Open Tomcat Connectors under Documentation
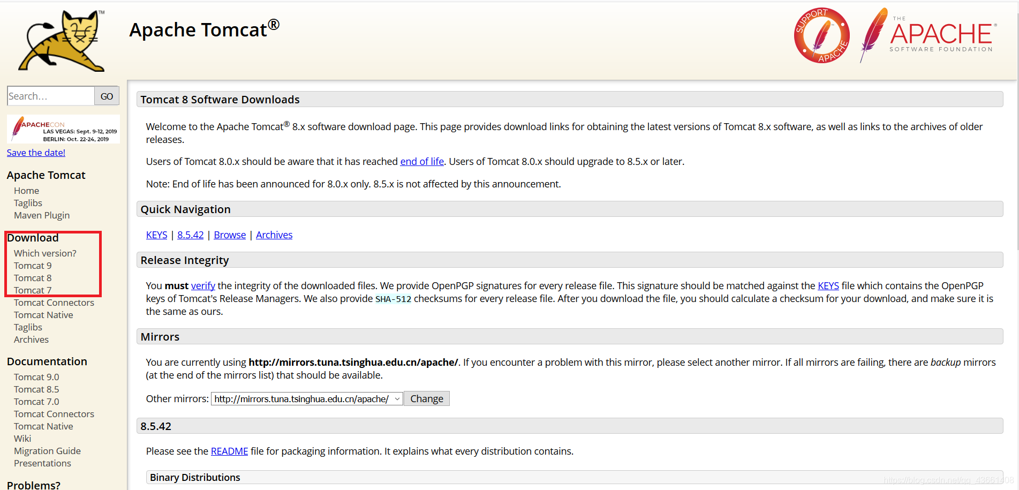The height and width of the screenshot is (490, 1019). coord(54,414)
